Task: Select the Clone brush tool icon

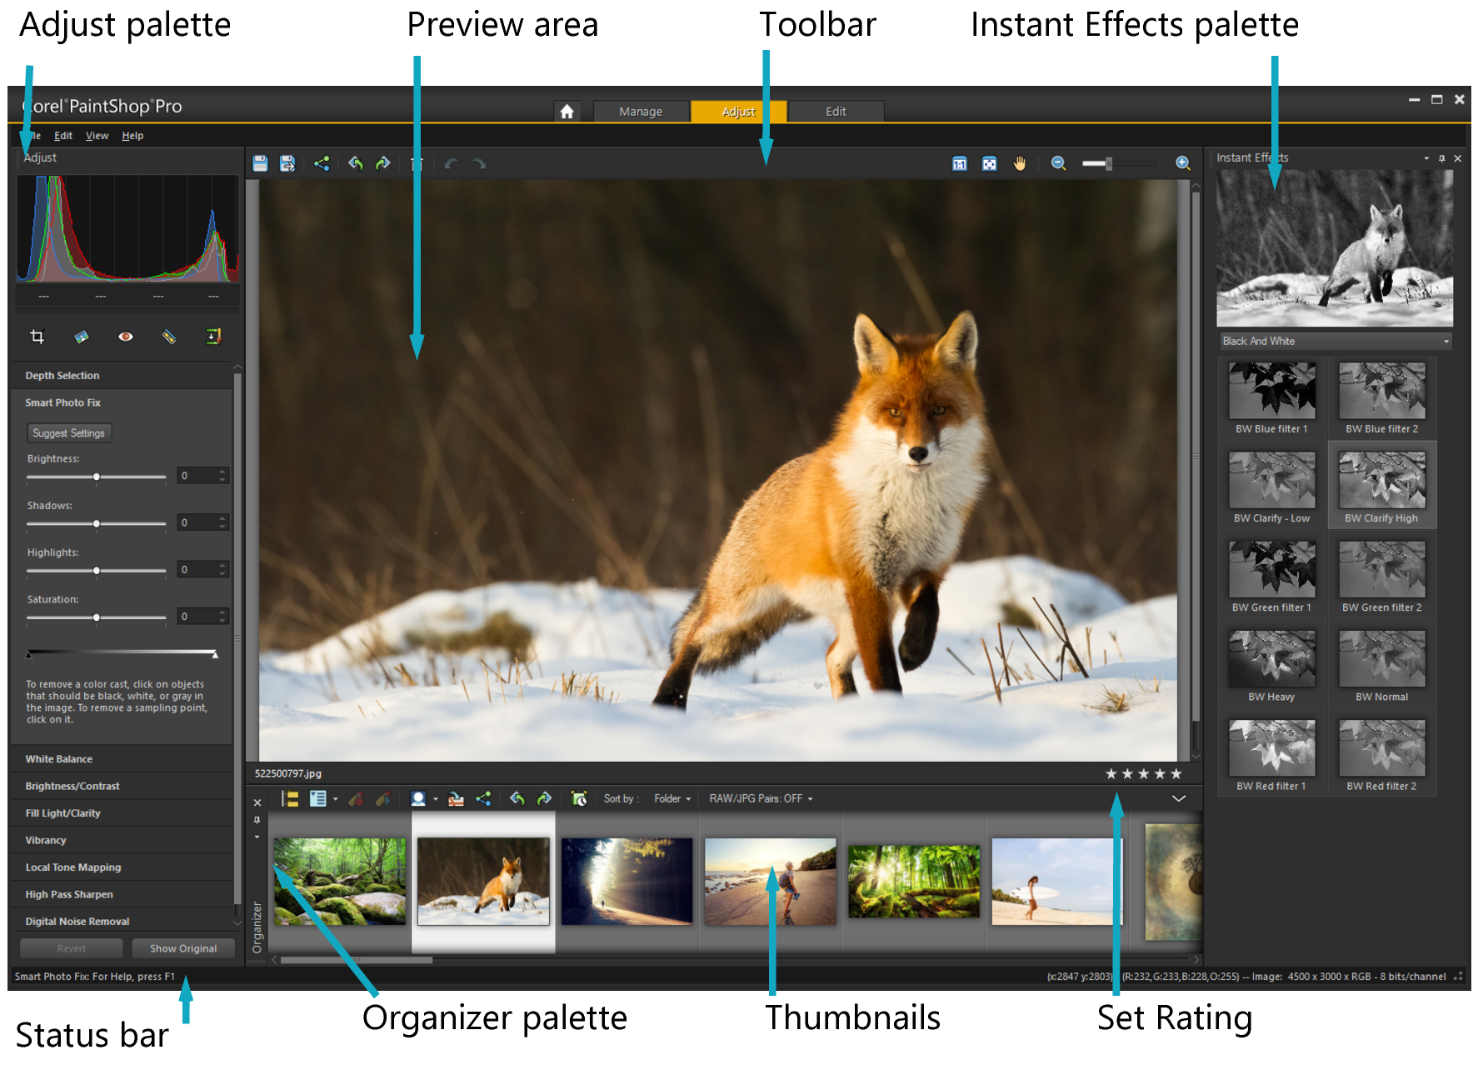Action: pos(213,337)
